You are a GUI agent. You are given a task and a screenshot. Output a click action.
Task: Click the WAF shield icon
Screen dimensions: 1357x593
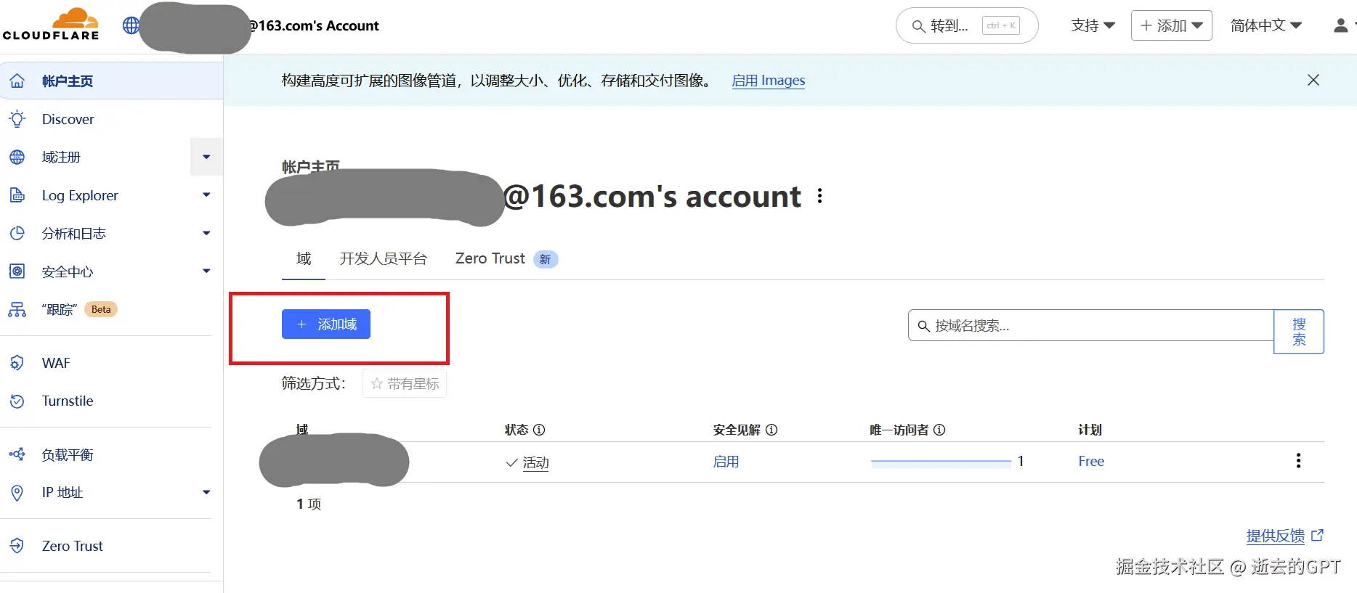pos(17,363)
